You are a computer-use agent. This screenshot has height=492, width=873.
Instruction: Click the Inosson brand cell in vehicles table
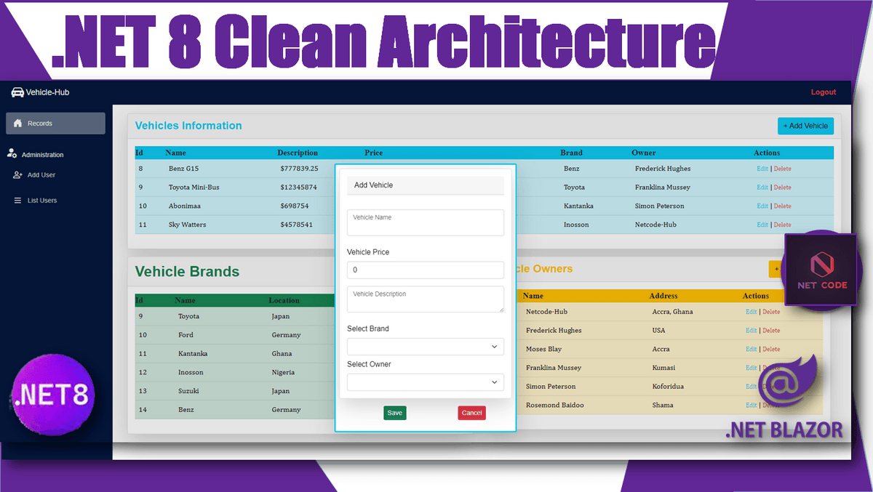click(x=578, y=225)
